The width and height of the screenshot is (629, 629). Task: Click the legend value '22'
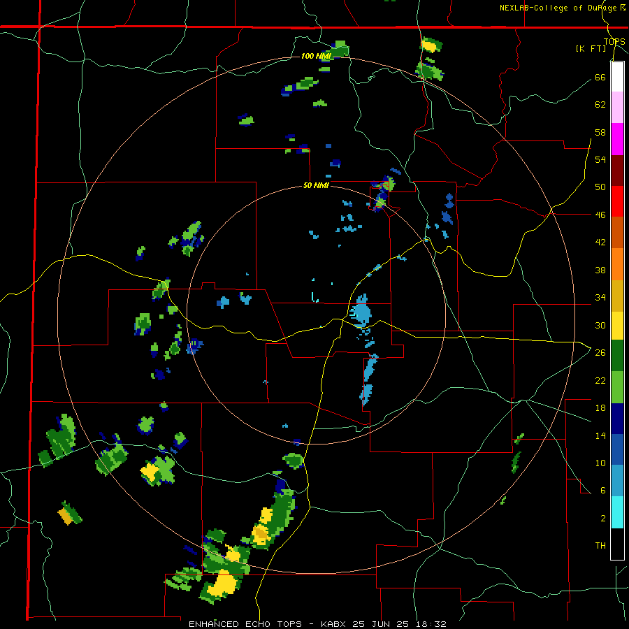pos(600,380)
